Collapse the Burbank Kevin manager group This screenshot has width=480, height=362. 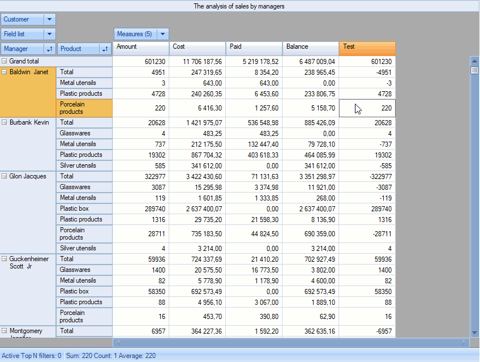pyautogui.click(x=5, y=122)
